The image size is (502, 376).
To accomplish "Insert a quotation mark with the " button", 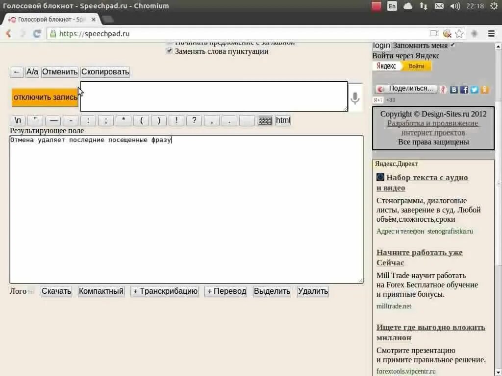I will (35, 120).
